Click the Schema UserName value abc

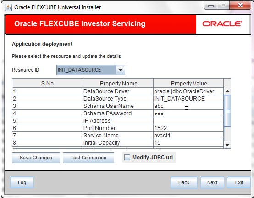tap(188, 106)
